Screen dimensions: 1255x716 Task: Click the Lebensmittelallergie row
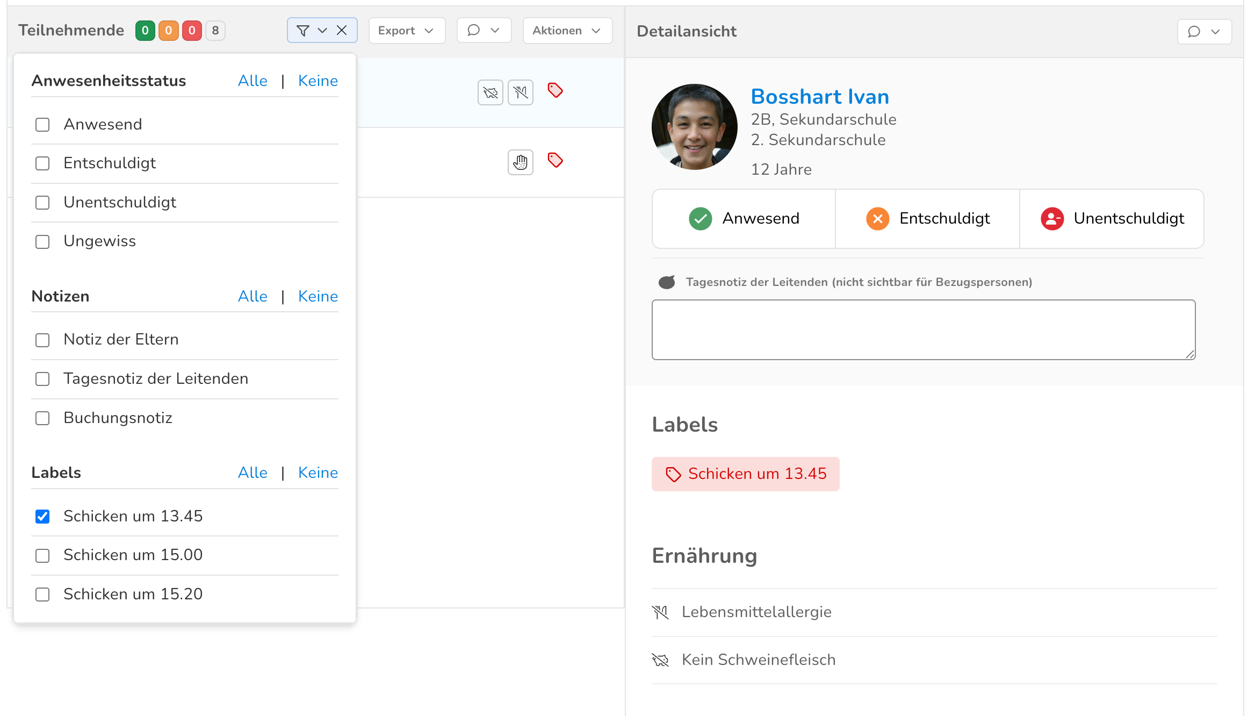point(934,612)
